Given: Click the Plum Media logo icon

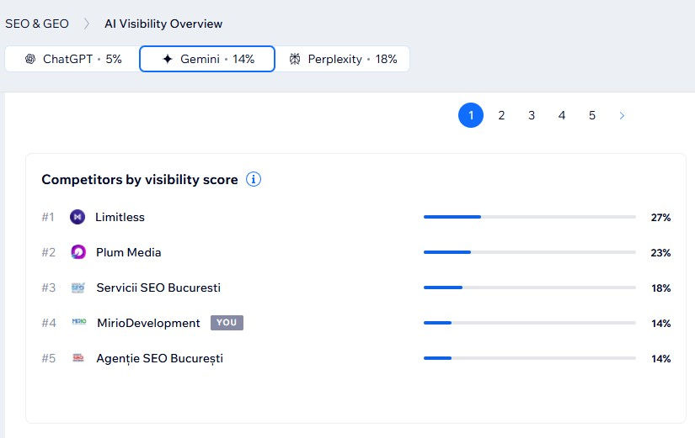Looking at the screenshot, I should click(78, 252).
